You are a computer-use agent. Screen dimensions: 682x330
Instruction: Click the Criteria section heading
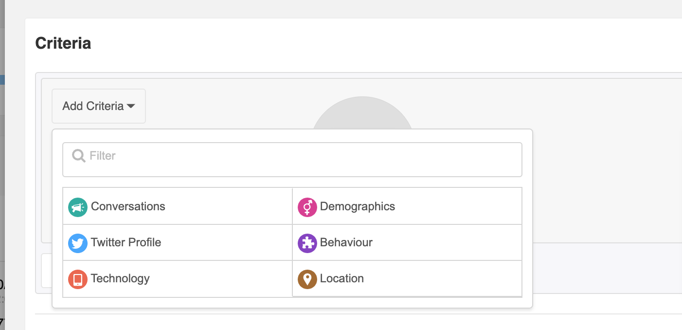pos(63,43)
